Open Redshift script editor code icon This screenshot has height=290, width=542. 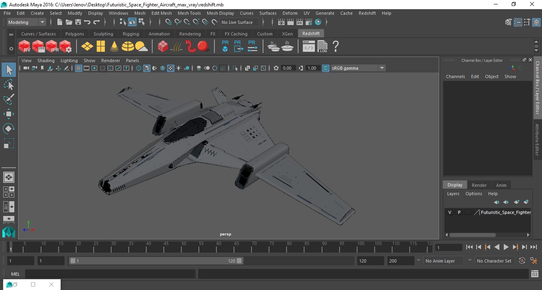pyautogui.click(x=309, y=47)
